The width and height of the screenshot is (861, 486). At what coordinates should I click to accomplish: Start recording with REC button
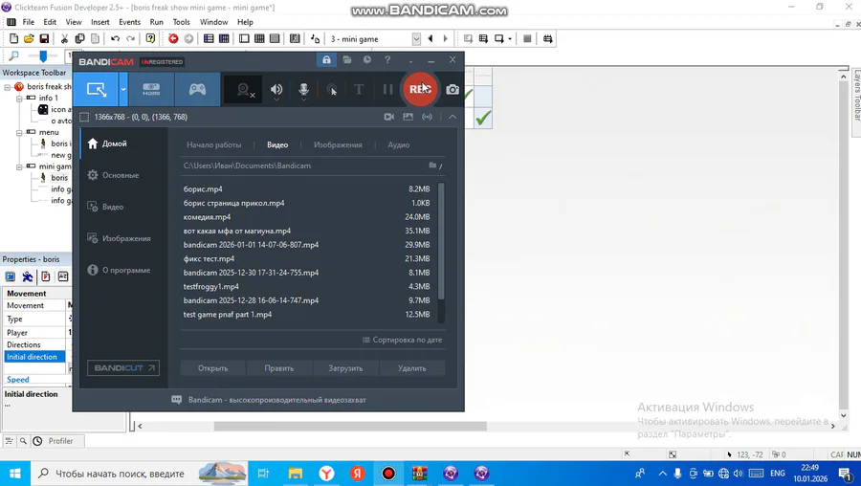420,89
